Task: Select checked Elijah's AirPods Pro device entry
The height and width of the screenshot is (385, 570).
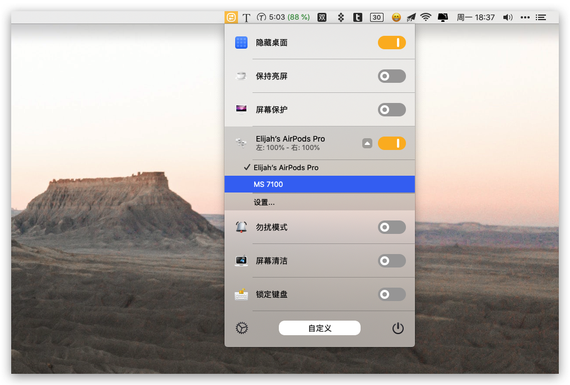Action: [x=320, y=167]
